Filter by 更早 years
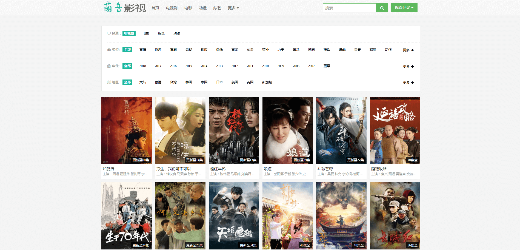Viewport: 520px width, 250px height. tap(327, 66)
